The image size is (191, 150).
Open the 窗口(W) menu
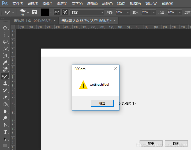tap(151, 4)
